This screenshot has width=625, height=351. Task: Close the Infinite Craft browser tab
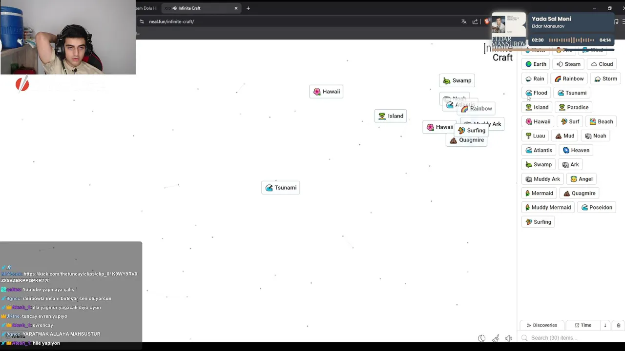(236, 8)
